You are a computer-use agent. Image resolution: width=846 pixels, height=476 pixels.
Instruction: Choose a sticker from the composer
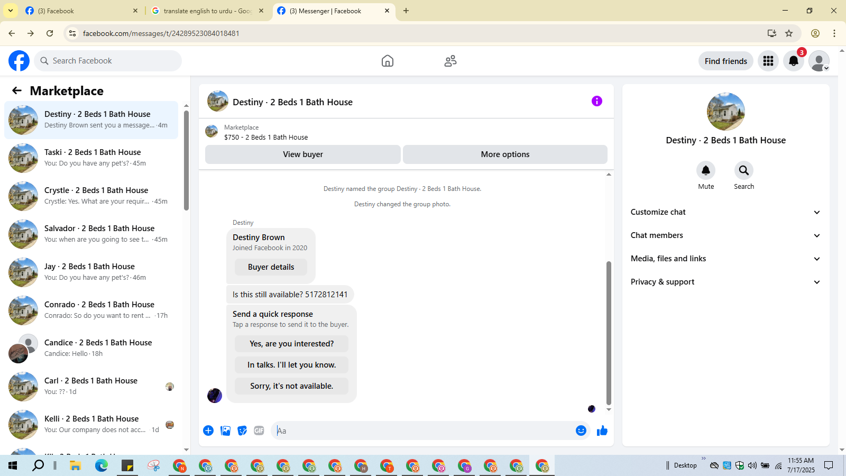(x=242, y=431)
